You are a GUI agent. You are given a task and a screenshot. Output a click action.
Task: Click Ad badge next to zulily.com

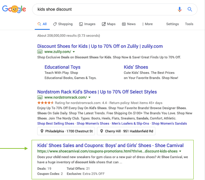pyautogui.click(x=40, y=52)
